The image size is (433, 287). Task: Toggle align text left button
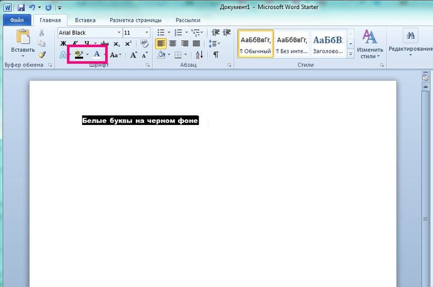pos(161,44)
